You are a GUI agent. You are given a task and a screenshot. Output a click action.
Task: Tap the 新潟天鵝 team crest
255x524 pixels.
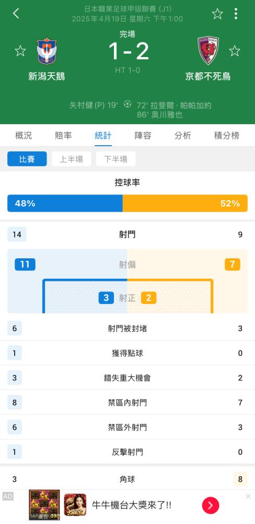[47, 50]
